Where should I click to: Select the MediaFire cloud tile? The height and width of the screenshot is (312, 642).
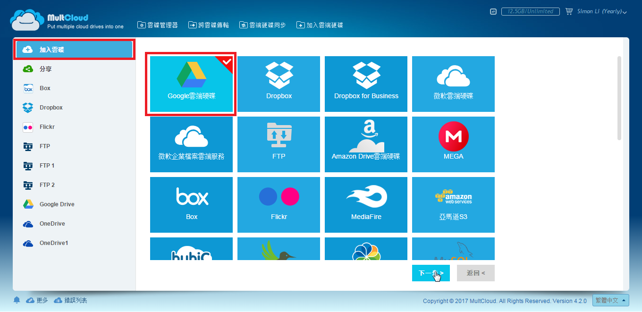[366, 205]
